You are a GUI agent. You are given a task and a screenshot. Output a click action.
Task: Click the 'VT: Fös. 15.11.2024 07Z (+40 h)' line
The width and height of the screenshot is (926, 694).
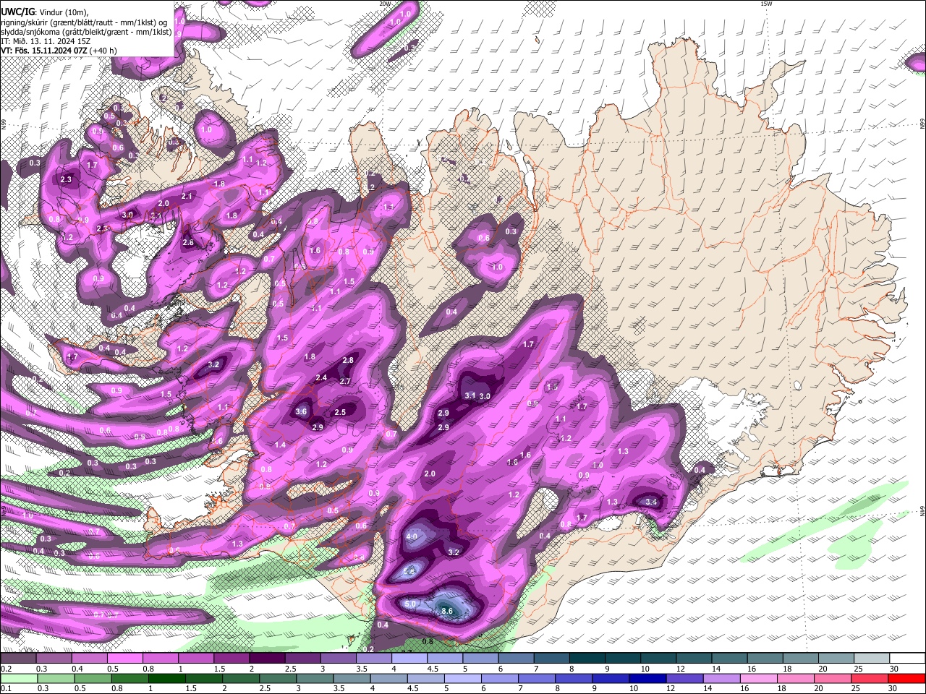click(x=59, y=51)
